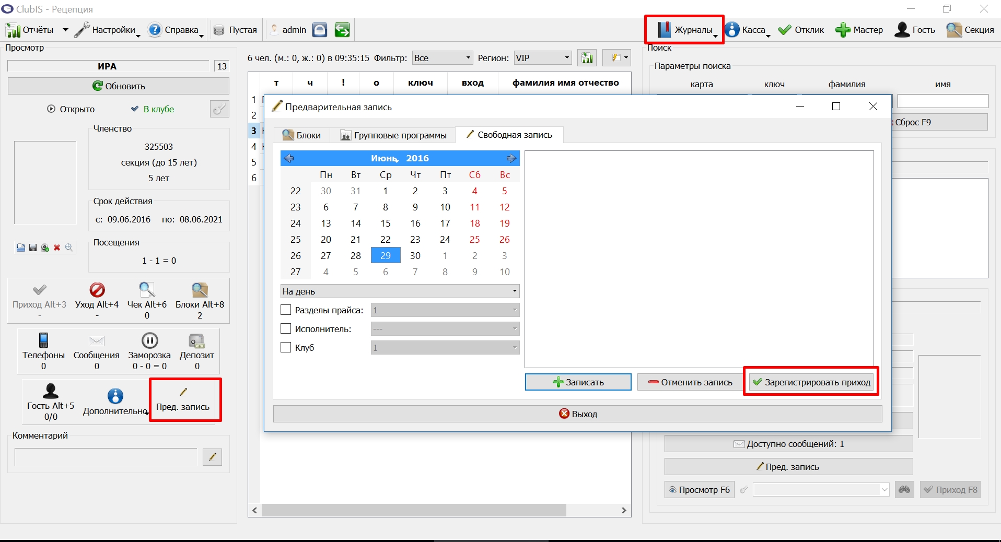Switch to the Блоки tab
Screen dimensions: 1001x542
301,135
